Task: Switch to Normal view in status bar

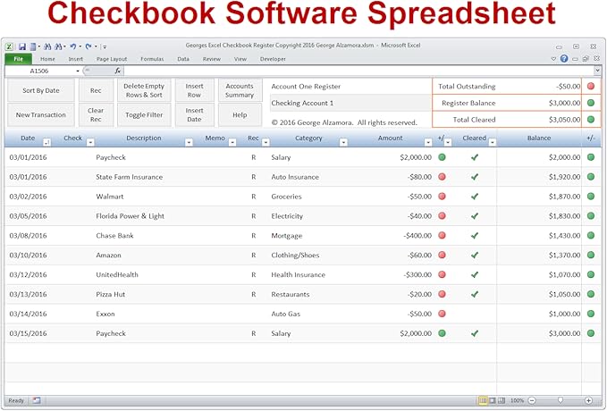Action: point(483,400)
